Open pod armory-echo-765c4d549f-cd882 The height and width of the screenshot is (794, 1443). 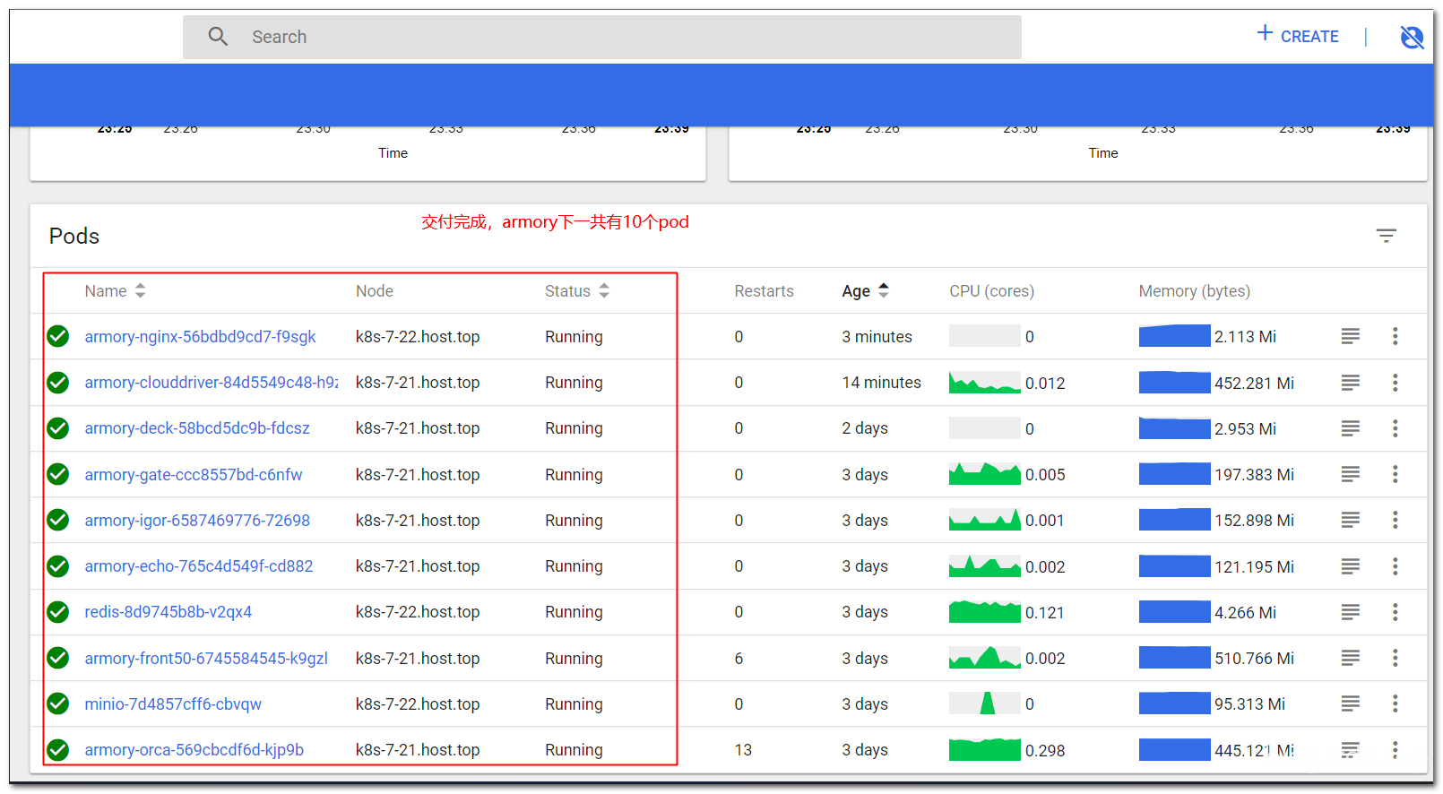(x=199, y=566)
